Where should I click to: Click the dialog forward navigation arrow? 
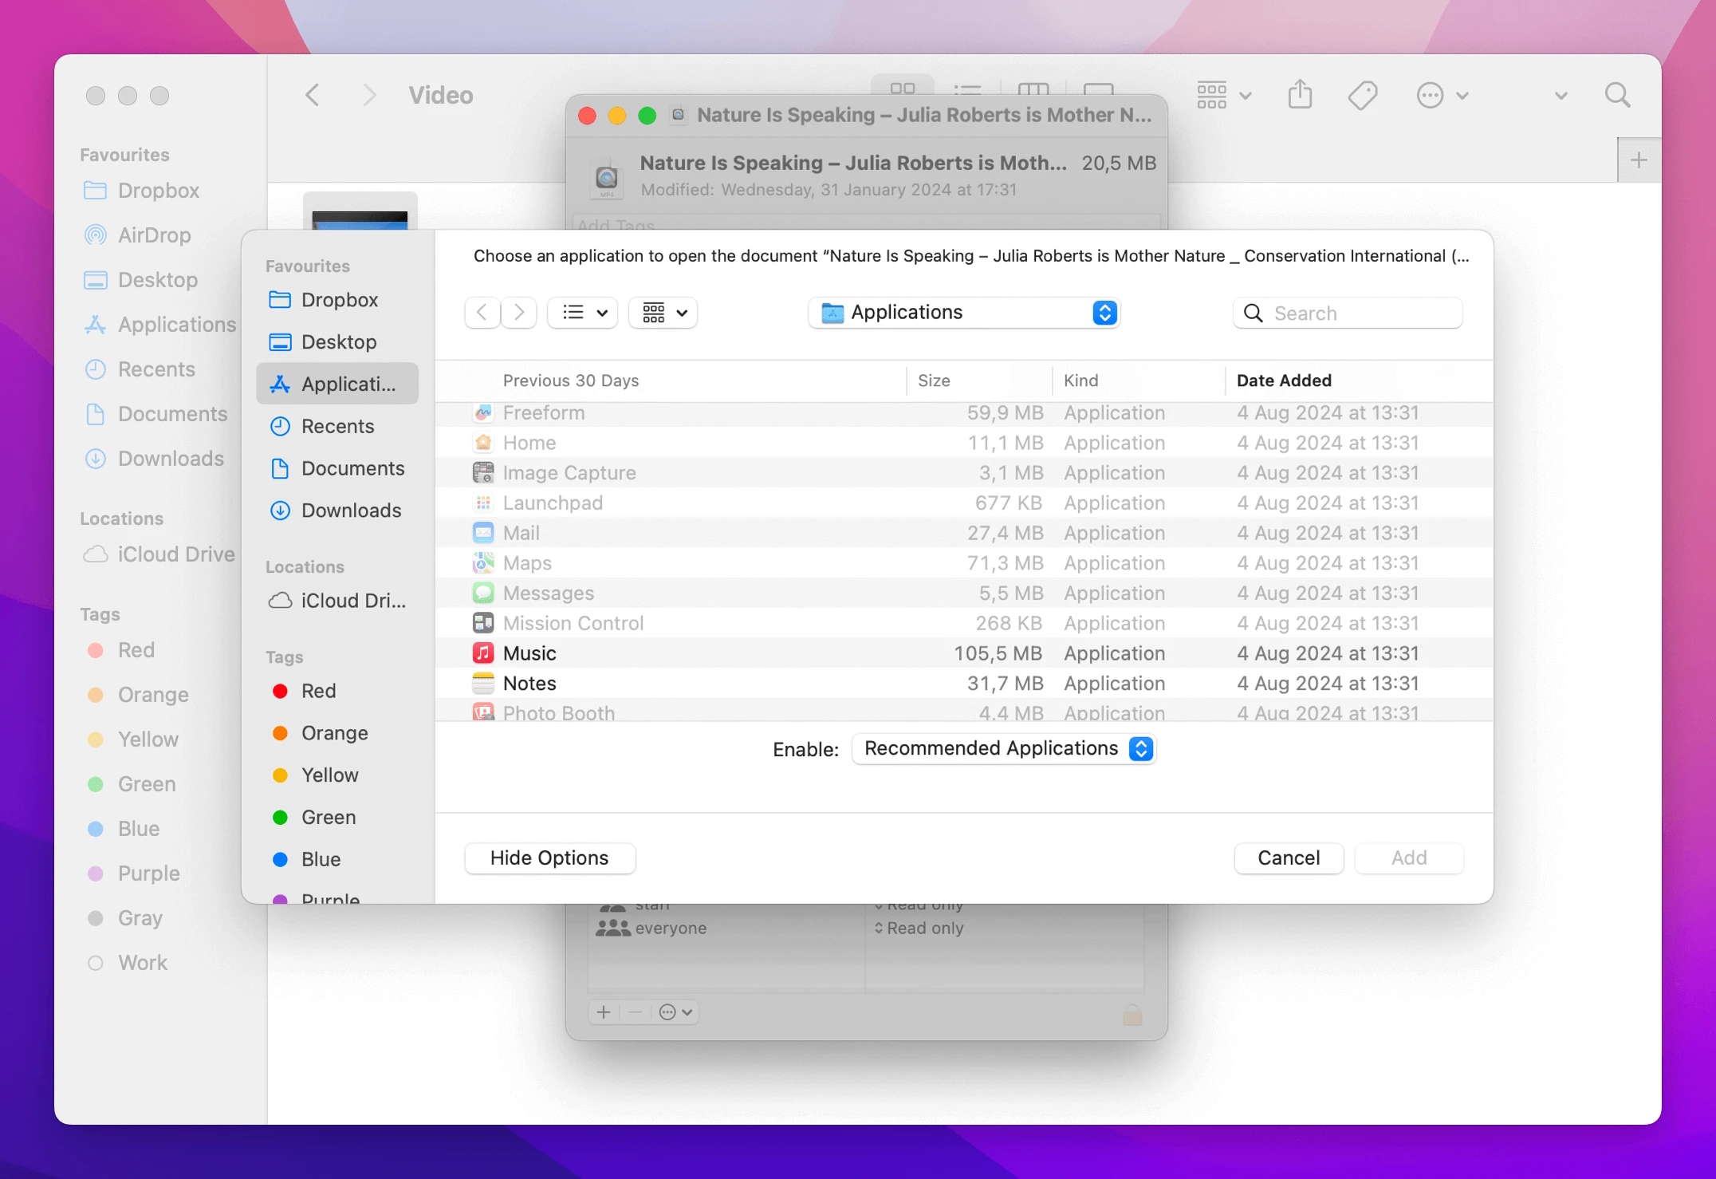519,312
